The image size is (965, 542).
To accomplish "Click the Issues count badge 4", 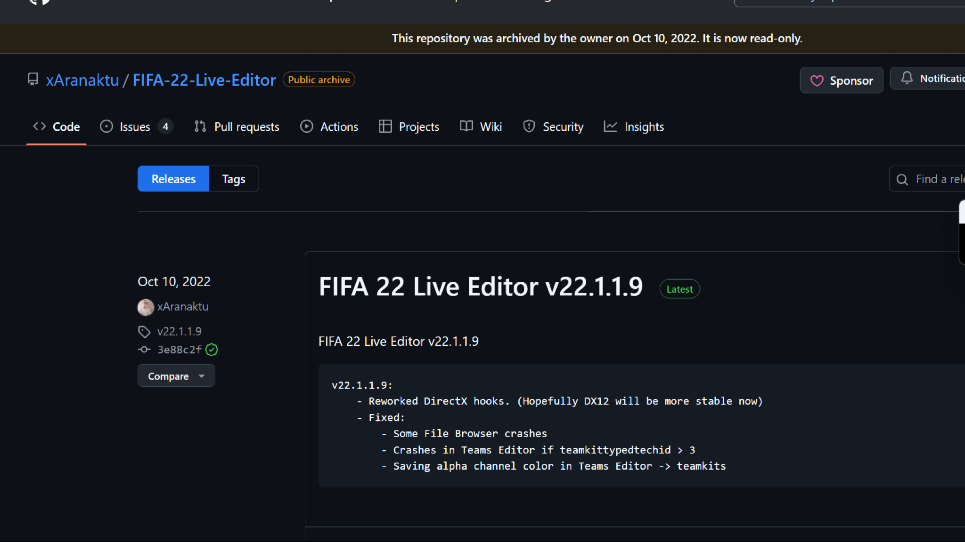I will tap(165, 127).
